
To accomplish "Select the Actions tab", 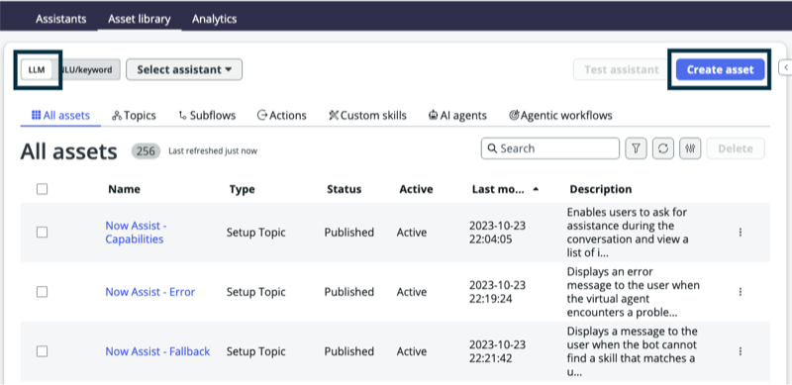I will click(282, 115).
